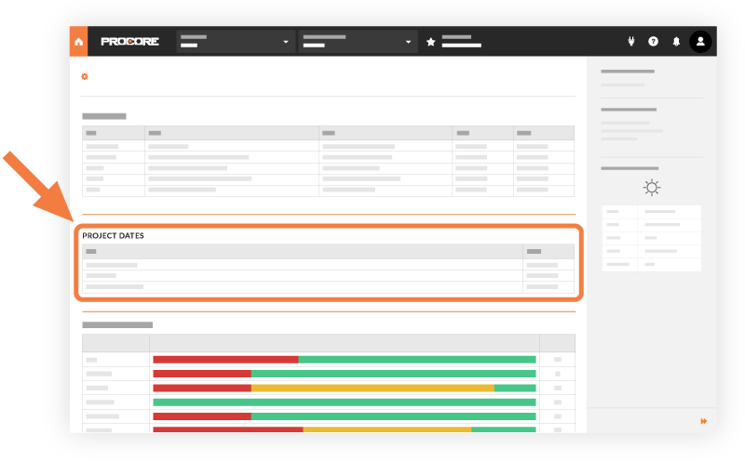Open the App plug icon
Image resolution: width=745 pixels, height=462 pixels.
[x=631, y=42]
